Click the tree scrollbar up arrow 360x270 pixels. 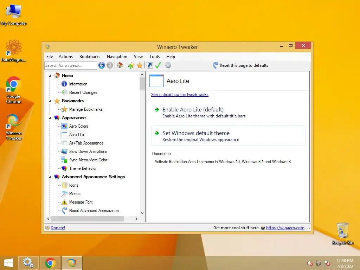(142, 75)
